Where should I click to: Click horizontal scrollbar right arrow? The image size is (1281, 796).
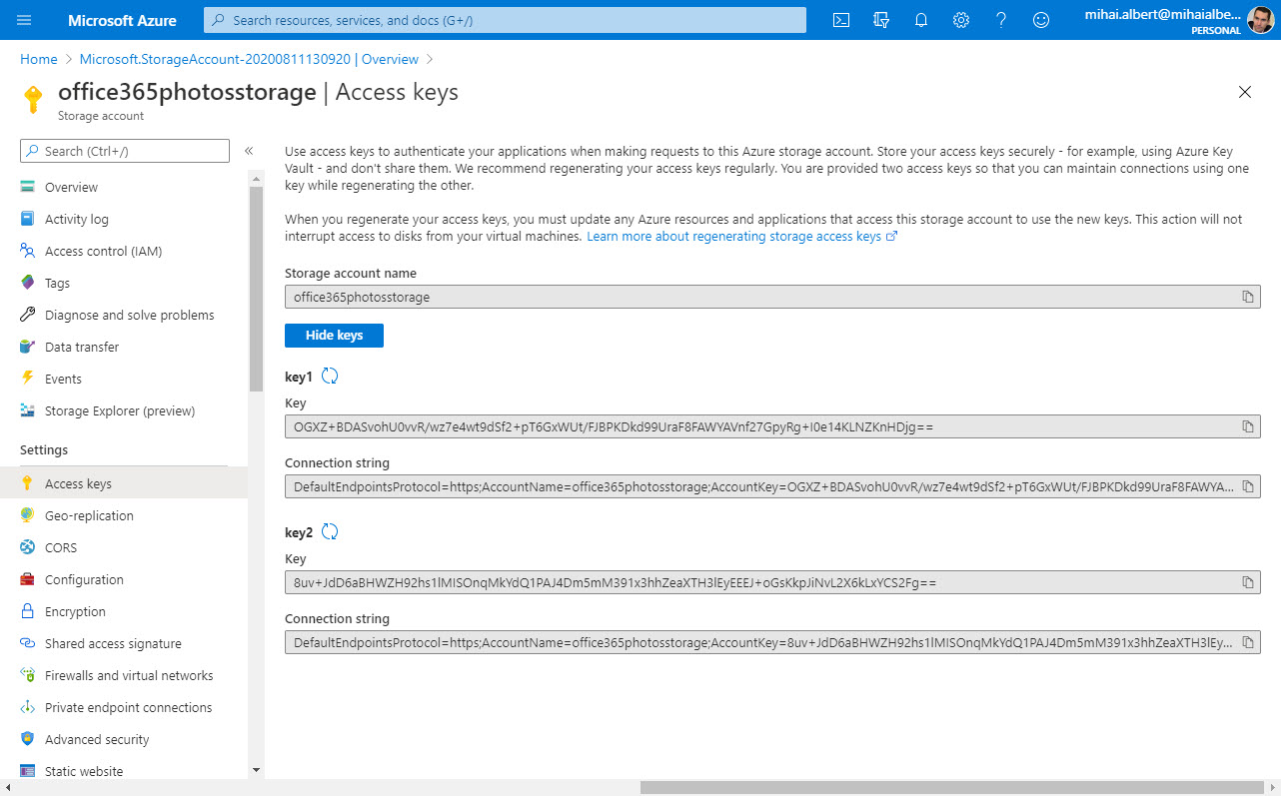point(1272,787)
